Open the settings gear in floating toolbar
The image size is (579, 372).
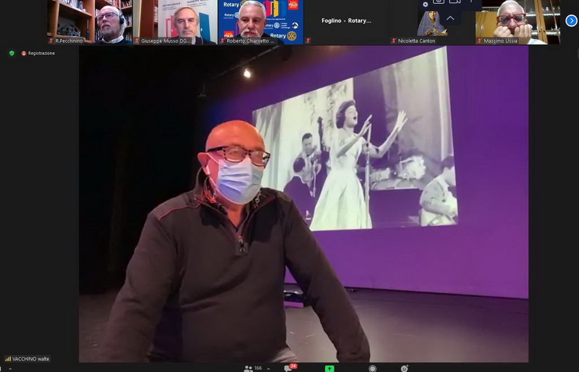click(425, 4)
